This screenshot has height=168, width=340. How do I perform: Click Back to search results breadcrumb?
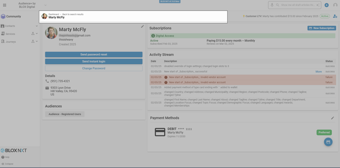pyautogui.click(x=73, y=14)
